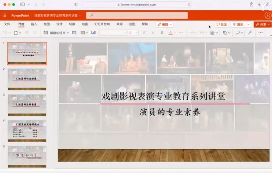Click the Undo arrow icon
Screen dimensions: 272x173
(x=5, y=33)
